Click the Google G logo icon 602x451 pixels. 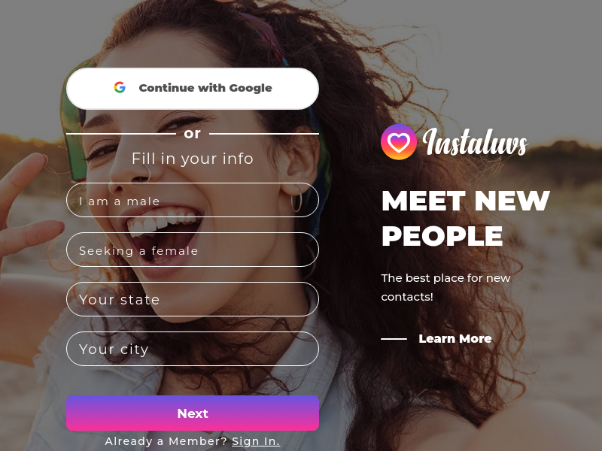pyautogui.click(x=120, y=87)
